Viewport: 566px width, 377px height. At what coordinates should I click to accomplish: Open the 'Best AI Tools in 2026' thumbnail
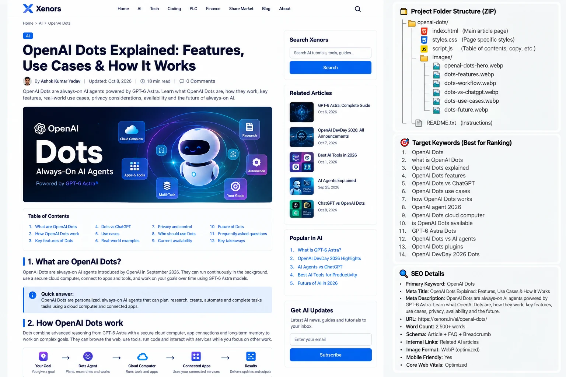pyautogui.click(x=302, y=162)
